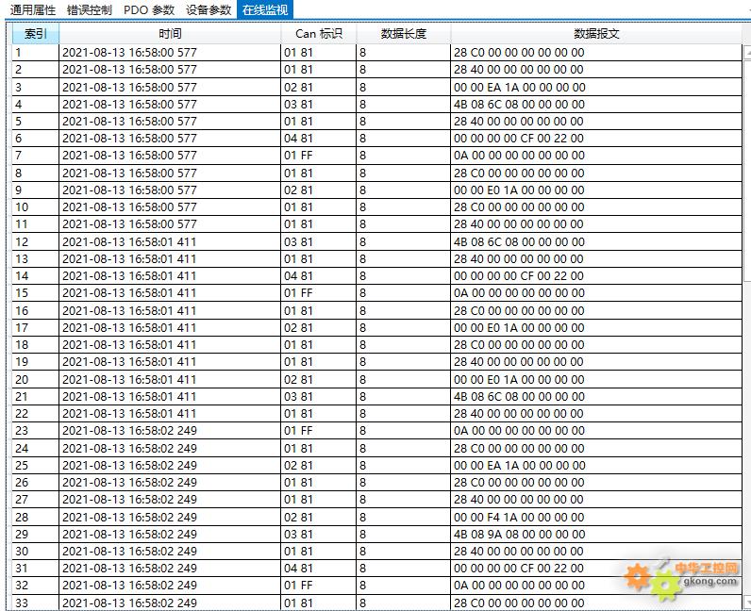The image size is (751, 611).
Task: Select the row with index 33
Action: [x=35, y=603]
